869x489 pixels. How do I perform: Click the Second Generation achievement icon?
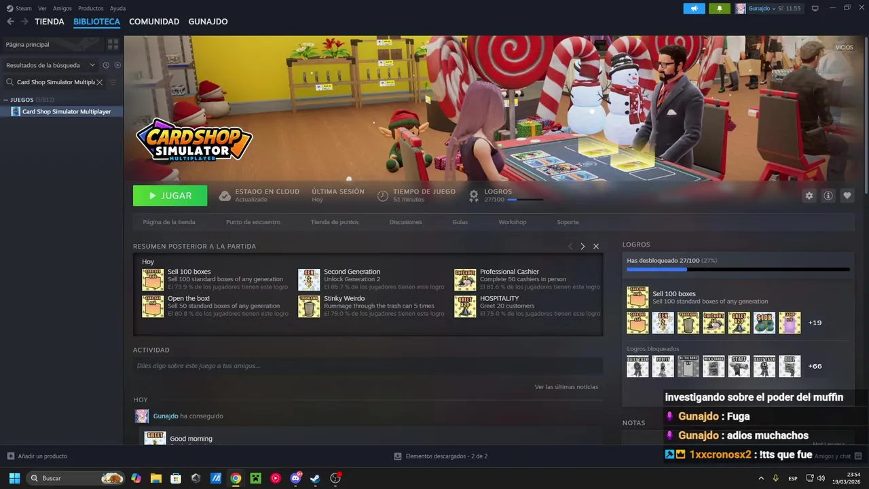(x=309, y=279)
